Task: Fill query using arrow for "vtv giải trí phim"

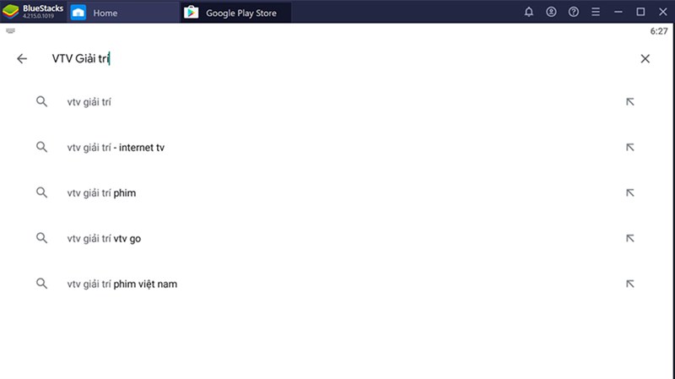Action: 629,192
